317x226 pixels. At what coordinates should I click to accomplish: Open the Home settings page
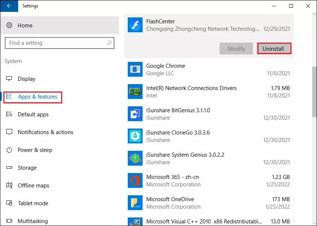[x=60, y=25]
